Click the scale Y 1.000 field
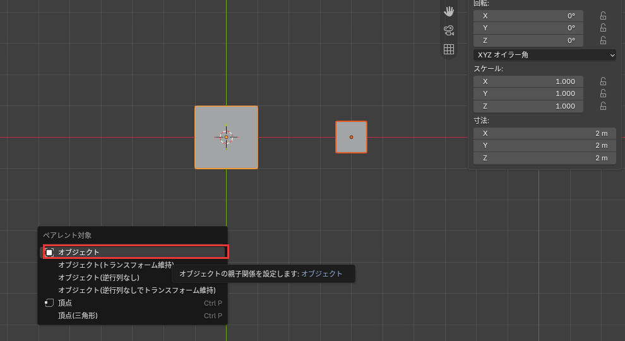 (528, 93)
